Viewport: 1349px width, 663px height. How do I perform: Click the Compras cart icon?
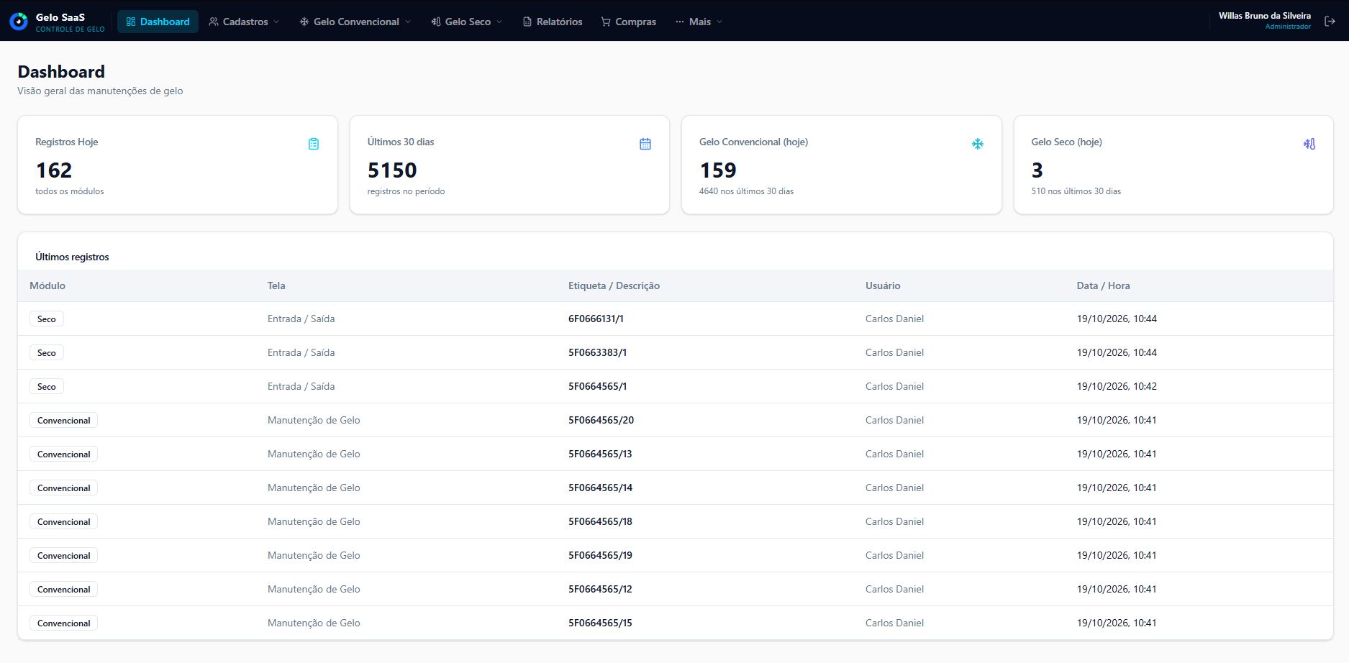pos(606,22)
